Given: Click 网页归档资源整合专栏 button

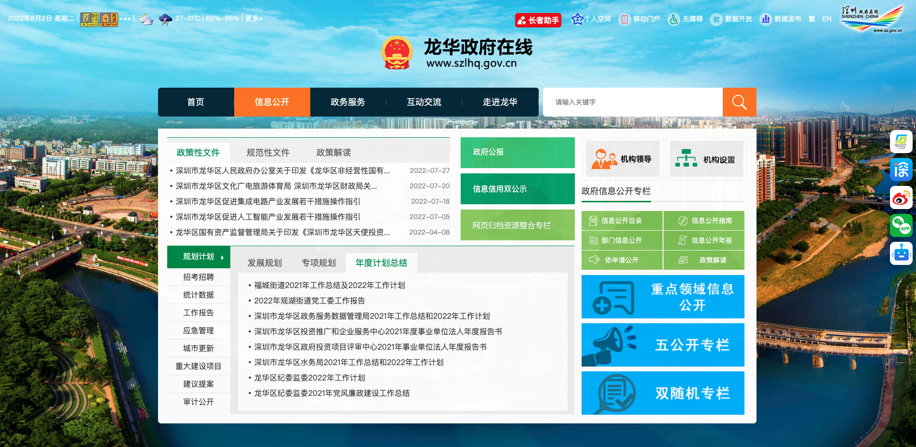Looking at the screenshot, I should (x=518, y=225).
